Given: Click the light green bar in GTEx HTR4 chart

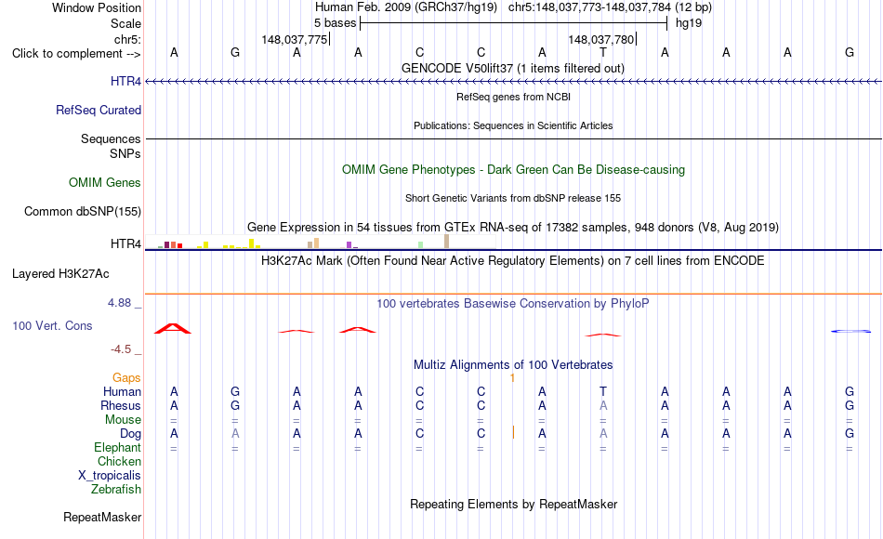Looking at the screenshot, I should click(421, 245).
